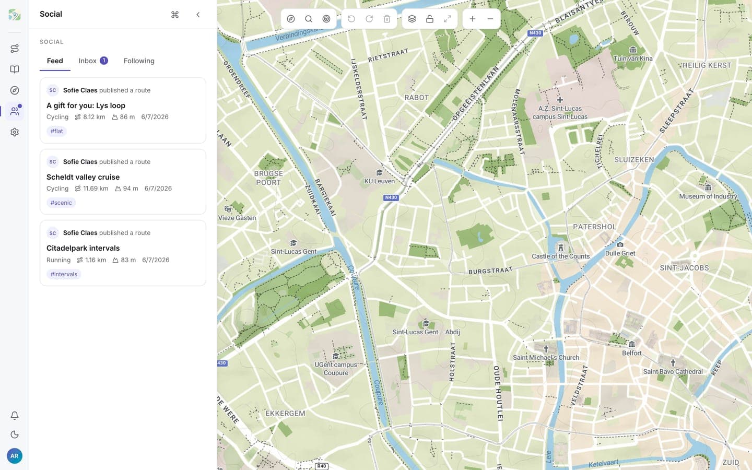Click the #flat tag

tap(57, 131)
